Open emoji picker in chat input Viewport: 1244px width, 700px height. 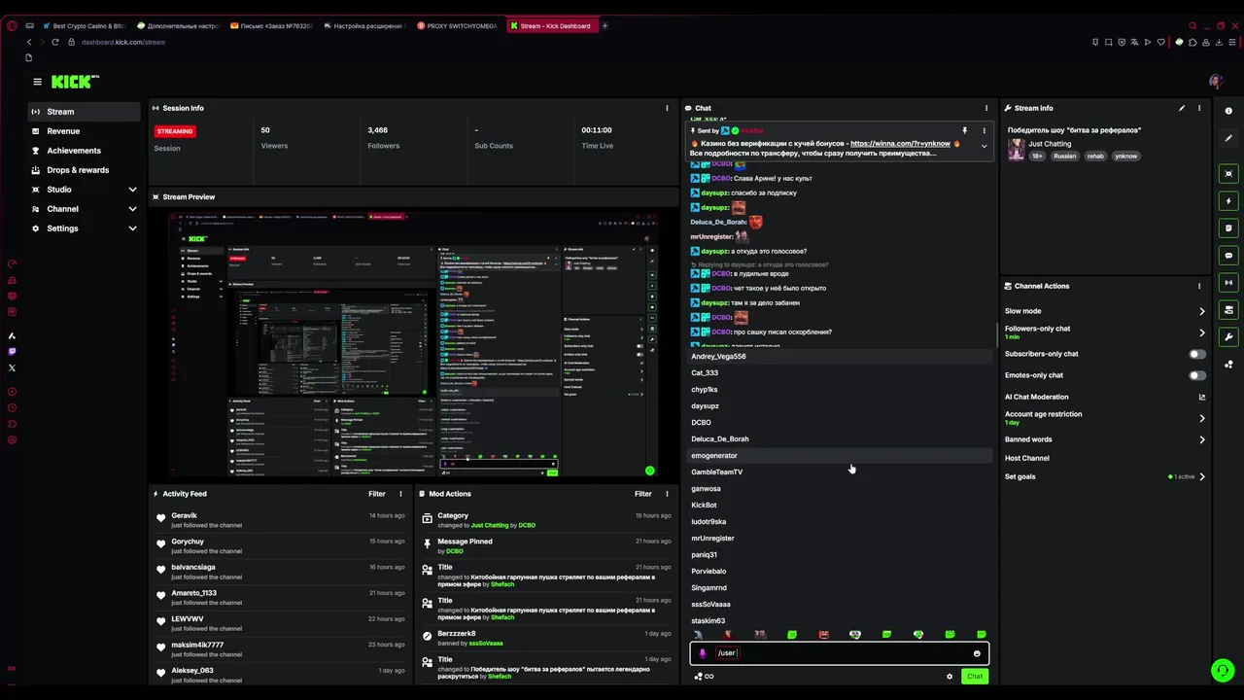coord(977,653)
